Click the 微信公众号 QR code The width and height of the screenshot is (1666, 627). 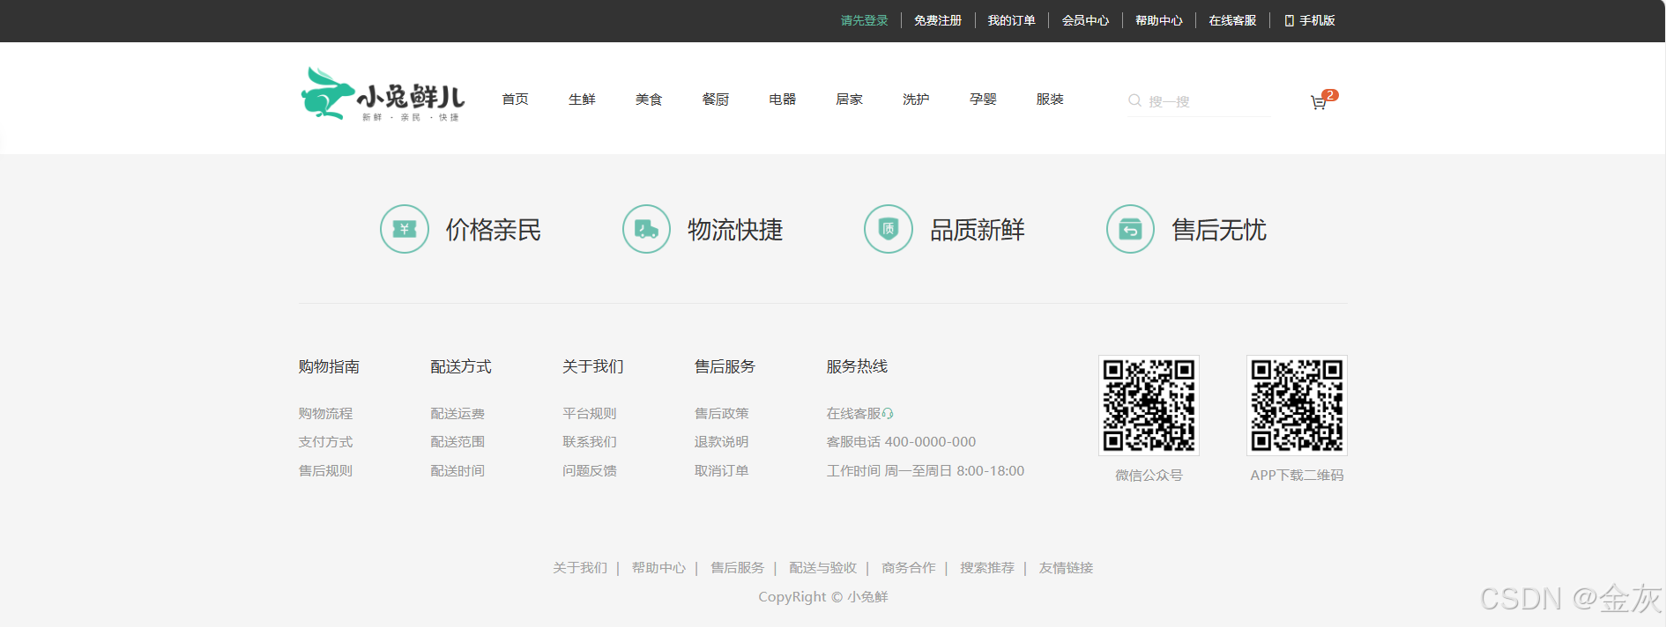1149,405
